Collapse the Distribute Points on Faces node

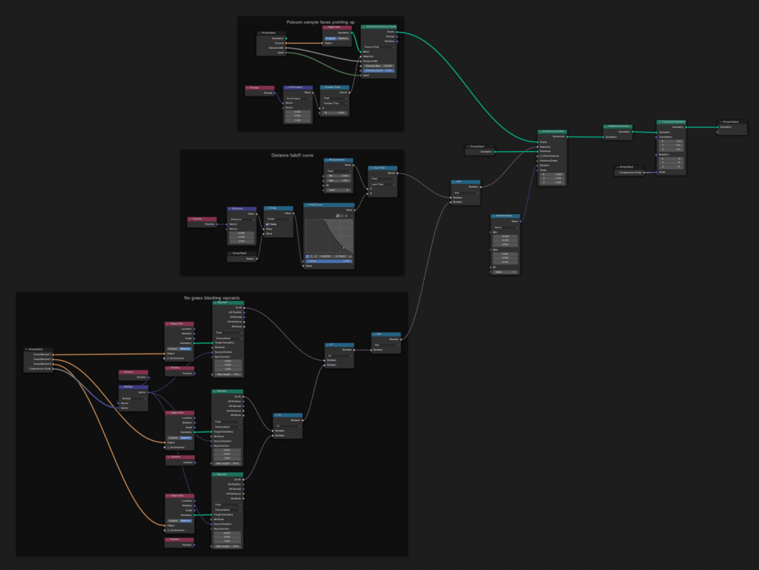click(x=364, y=27)
